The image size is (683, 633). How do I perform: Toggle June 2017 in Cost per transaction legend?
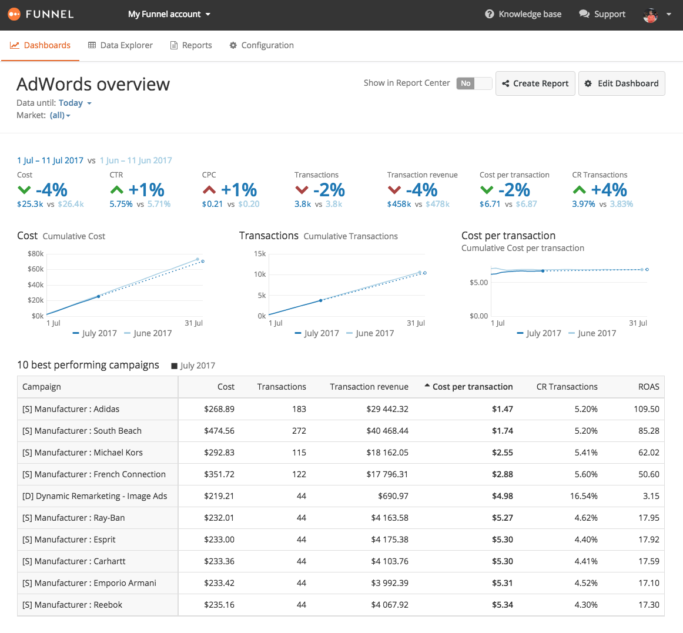(592, 333)
